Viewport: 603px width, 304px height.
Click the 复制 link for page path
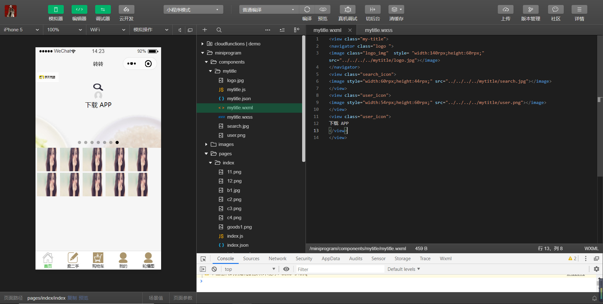72,298
